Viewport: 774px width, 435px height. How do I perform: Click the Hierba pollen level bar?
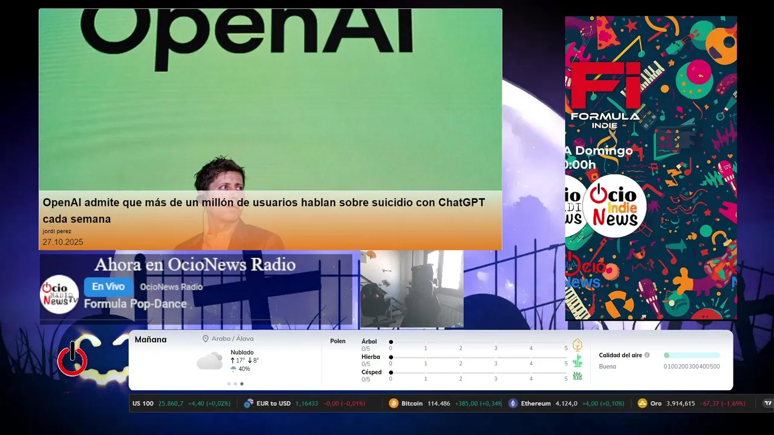(x=479, y=358)
